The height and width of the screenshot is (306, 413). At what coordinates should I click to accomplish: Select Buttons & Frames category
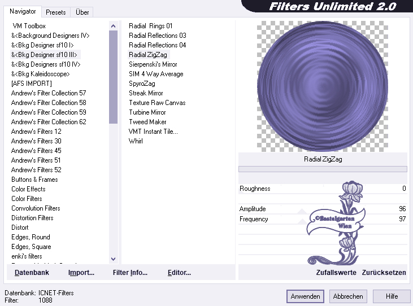[34, 180]
